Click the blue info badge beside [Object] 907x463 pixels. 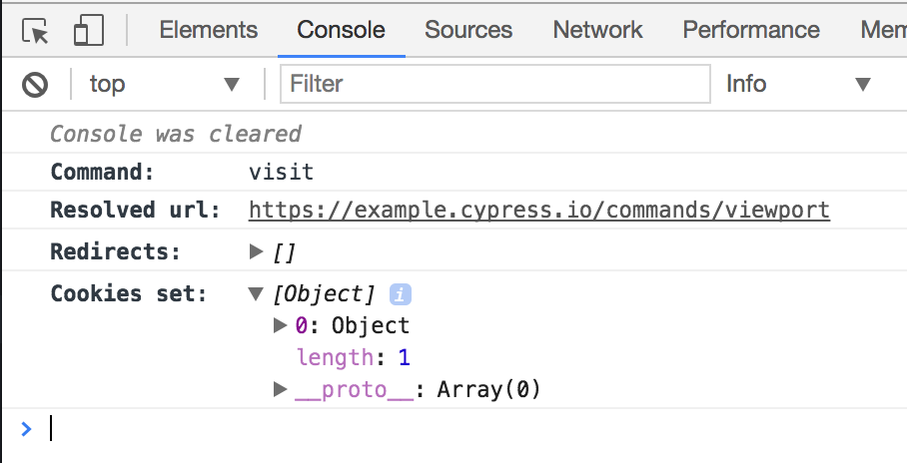point(401,294)
